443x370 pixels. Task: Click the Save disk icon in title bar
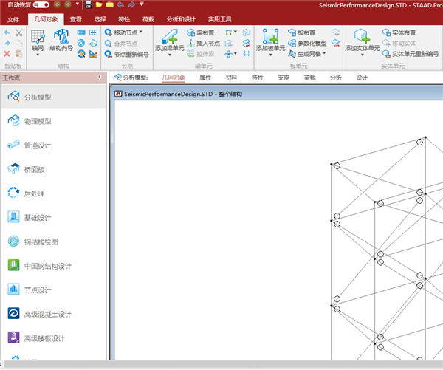(x=89, y=4)
